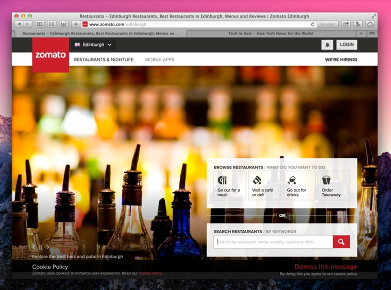Open Mobile Apps menu item
The width and height of the screenshot is (391, 290).
159,59
